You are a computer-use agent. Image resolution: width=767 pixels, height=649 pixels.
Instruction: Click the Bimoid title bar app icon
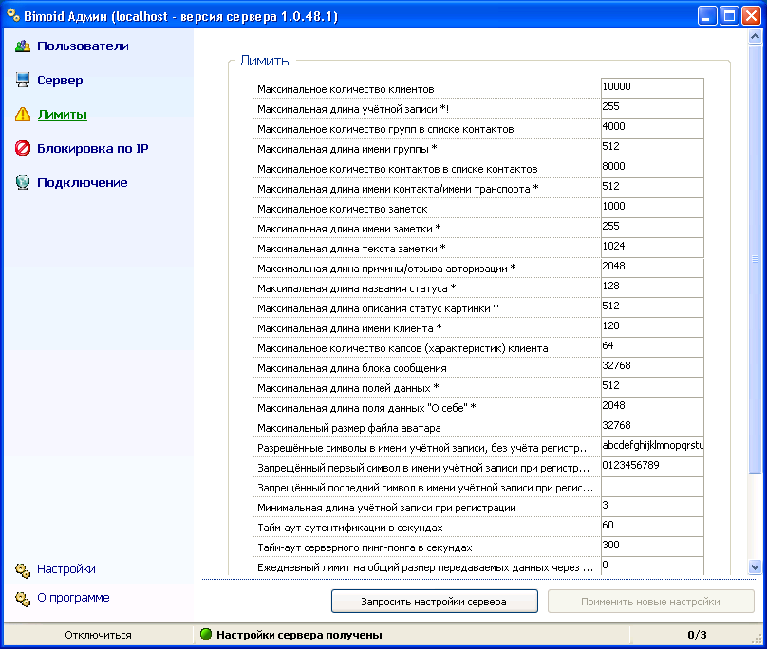click(13, 15)
